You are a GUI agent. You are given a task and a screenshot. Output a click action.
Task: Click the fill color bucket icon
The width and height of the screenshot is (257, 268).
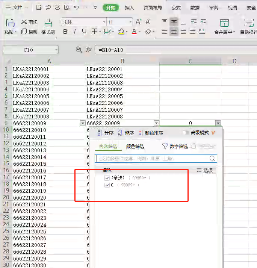(121, 32)
